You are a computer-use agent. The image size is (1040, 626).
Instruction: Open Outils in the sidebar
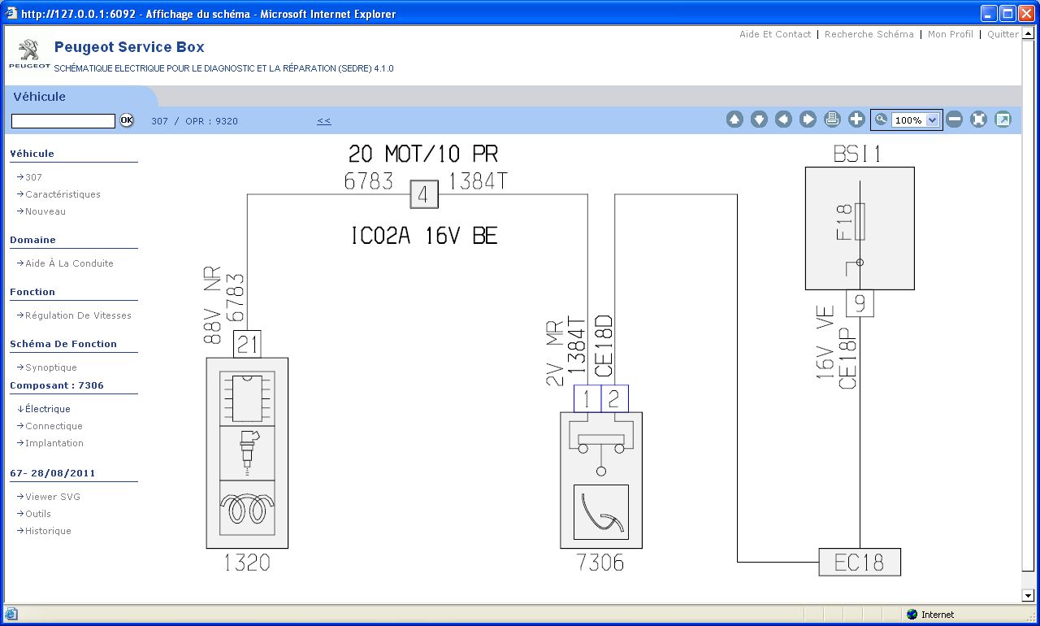pos(37,514)
